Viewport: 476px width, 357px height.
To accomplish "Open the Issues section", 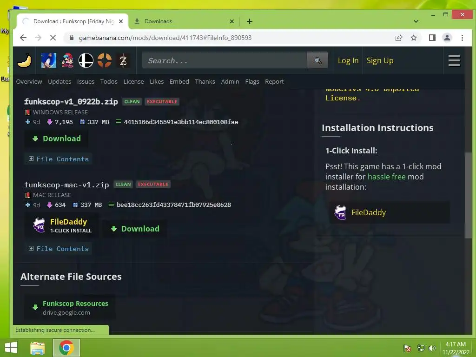I will coord(86,81).
